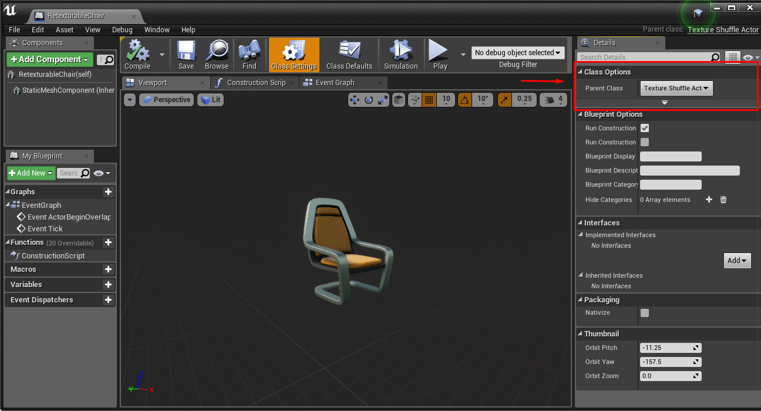Switch to the Event Graph tab

pyautogui.click(x=335, y=83)
